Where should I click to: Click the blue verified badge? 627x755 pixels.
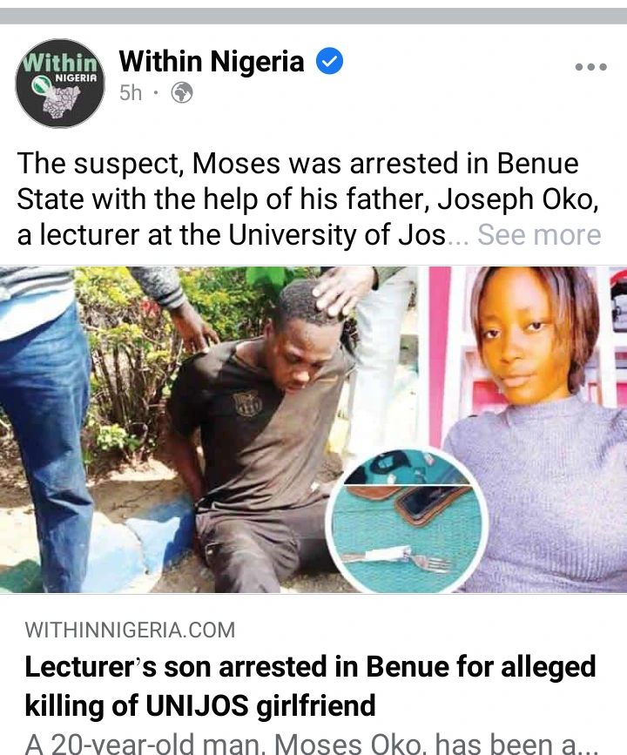click(x=329, y=61)
